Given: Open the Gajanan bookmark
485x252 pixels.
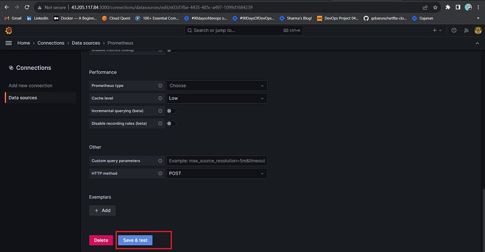Looking at the screenshot, I should (x=422, y=18).
